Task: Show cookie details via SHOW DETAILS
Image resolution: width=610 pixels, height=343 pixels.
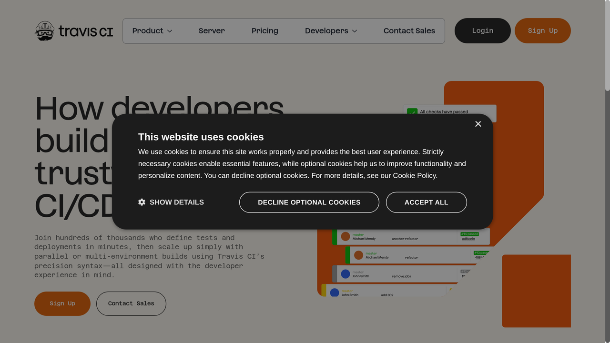Action: (176, 202)
